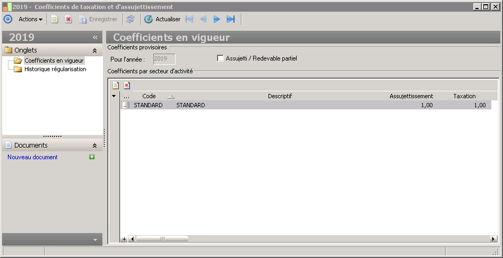Enable Assujetti / Redevable partiel checkbox
The image size is (503, 258).
click(220, 58)
